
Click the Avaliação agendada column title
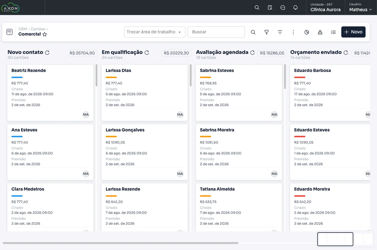click(222, 52)
